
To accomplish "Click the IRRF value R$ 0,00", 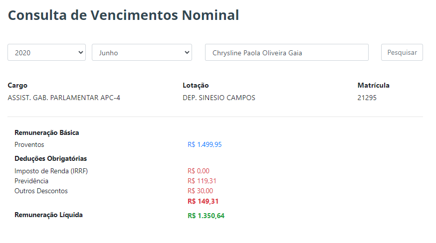I will pos(199,171).
